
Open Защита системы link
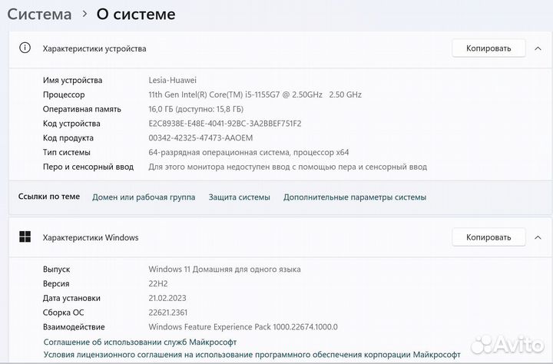pos(239,197)
